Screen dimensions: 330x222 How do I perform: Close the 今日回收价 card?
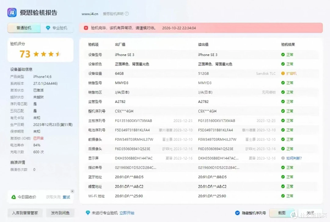[x=72, y=191]
